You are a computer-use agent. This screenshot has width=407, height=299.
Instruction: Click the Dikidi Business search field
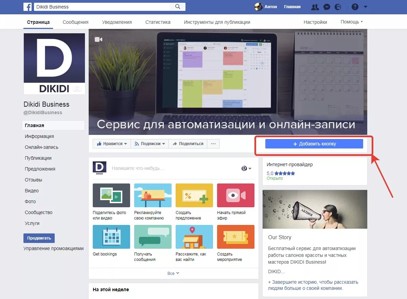pyautogui.click(x=103, y=7)
